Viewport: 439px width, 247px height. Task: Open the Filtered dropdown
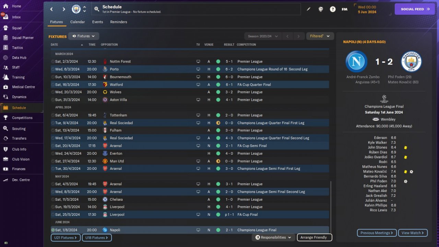320,36
